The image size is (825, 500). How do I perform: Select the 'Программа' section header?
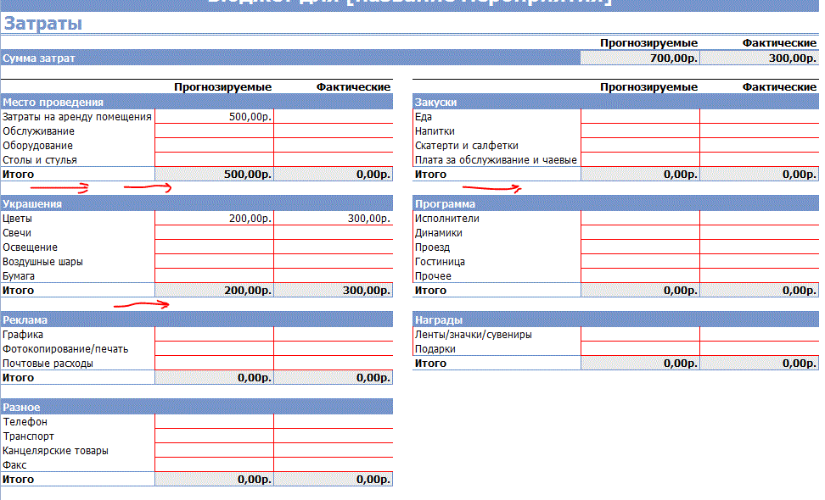pos(615,203)
